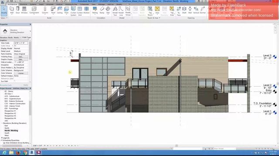Open the Manage ribbon tab
279x156 pixels.
(x=102, y=4)
